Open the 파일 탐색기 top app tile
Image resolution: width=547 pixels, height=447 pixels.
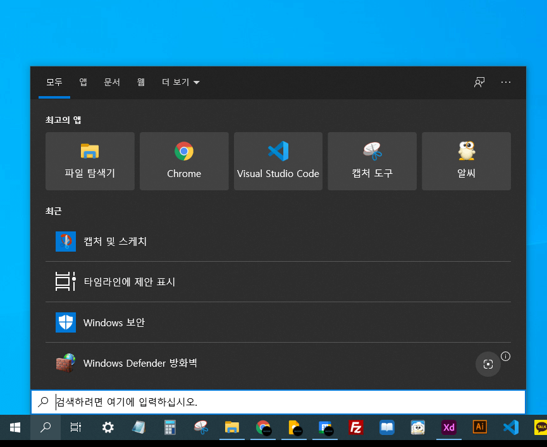pyautogui.click(x=90, y=161)
